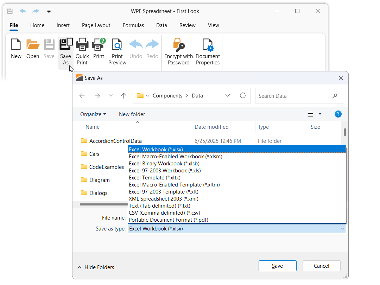Select the Diagram folder
380x285 pixels.
point(95,180)
